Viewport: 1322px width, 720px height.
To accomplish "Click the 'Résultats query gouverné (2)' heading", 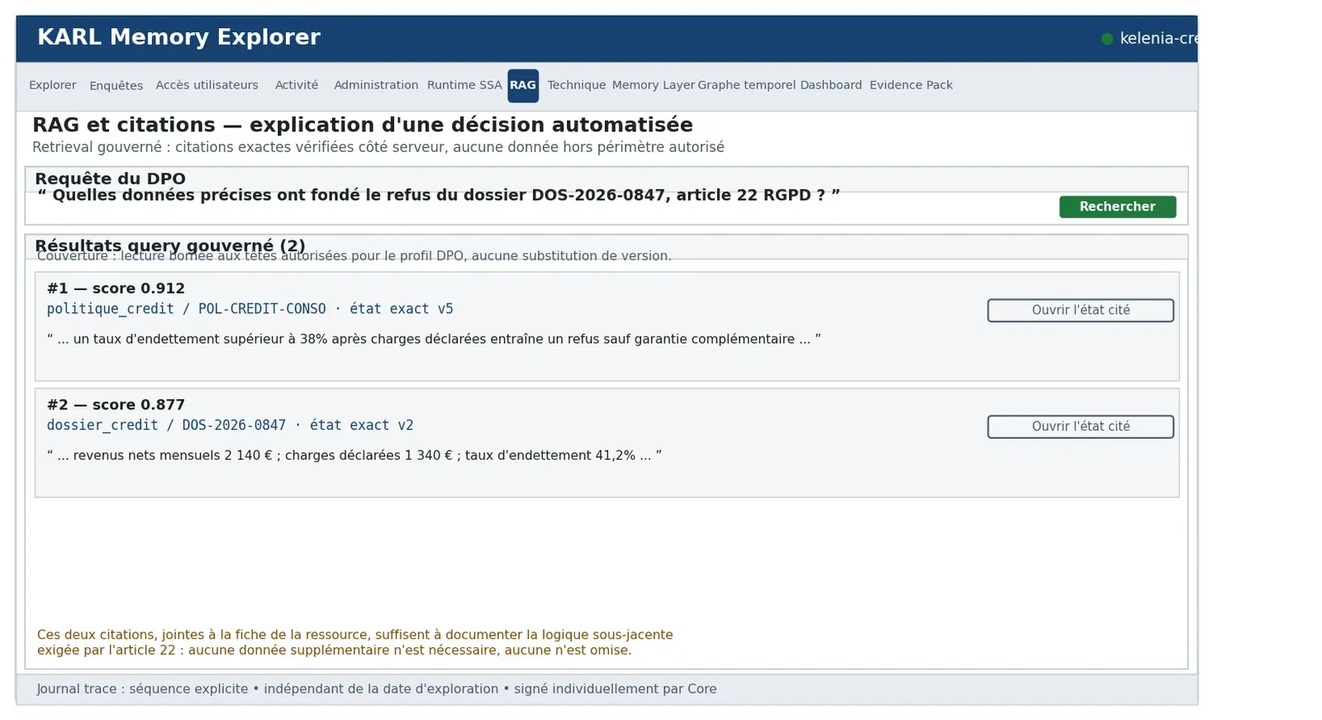I will point(170,246).
